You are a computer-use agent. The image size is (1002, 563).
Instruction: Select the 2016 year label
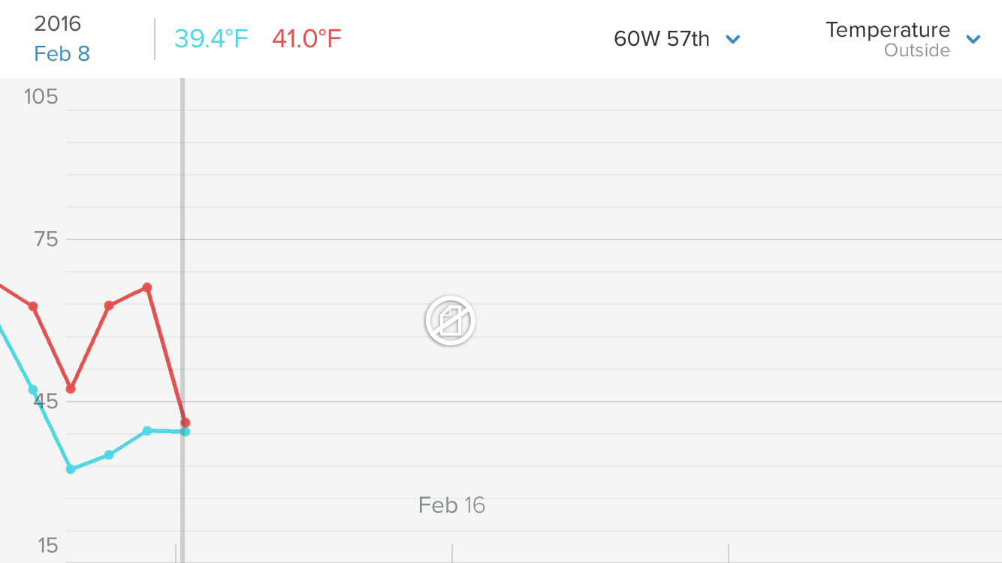point(58,23)
